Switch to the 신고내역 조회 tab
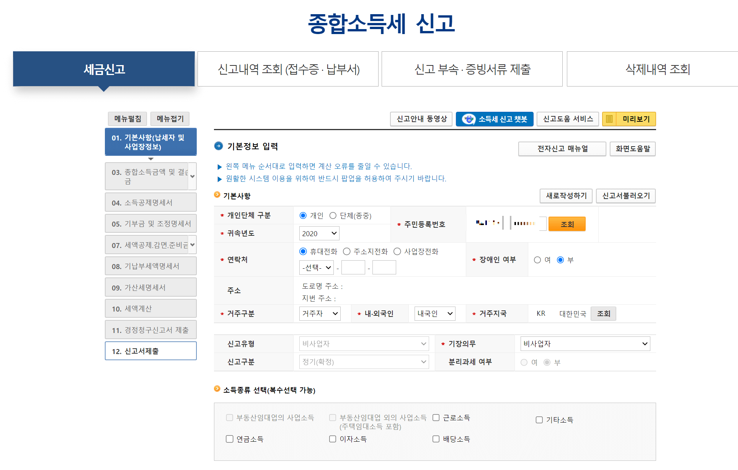 point(288,69)
